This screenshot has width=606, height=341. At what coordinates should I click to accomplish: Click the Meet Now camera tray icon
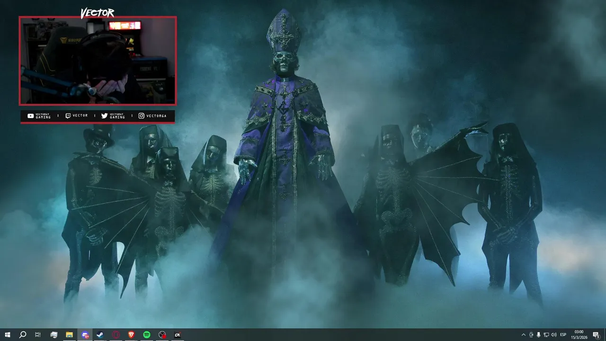click(531, 335)
